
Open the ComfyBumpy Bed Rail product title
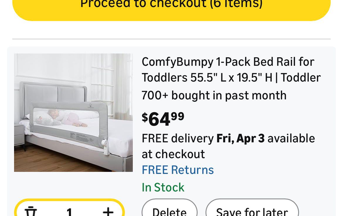pos(228,62)
